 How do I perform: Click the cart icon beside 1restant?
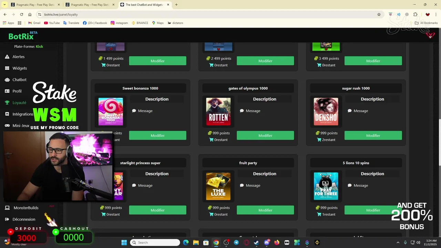tap(319, 214)
